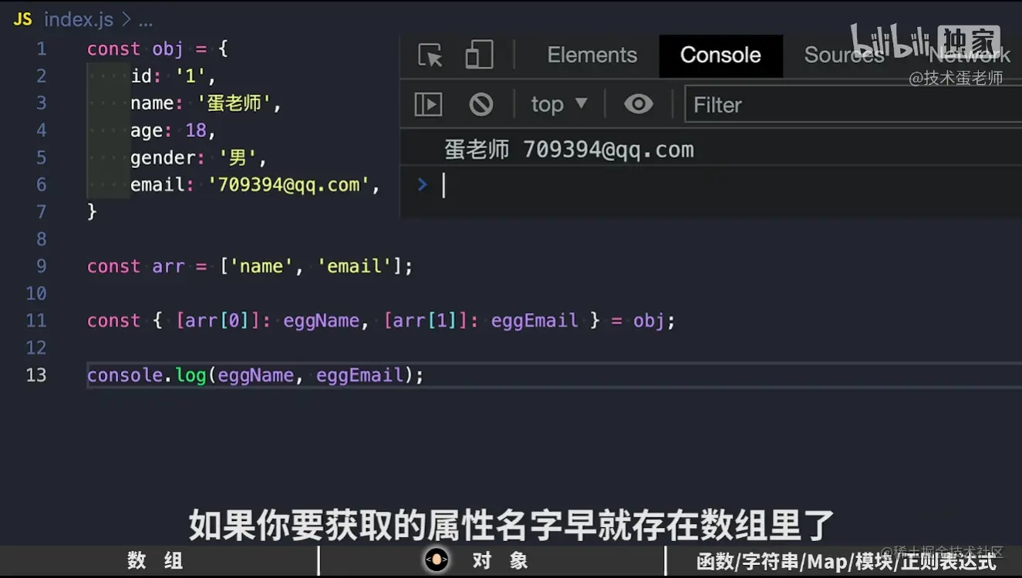Toggle live expression watching with the eye
The height and width of the screenshot is (578, 1022).
pyautogui.click(x=639, y=104)
